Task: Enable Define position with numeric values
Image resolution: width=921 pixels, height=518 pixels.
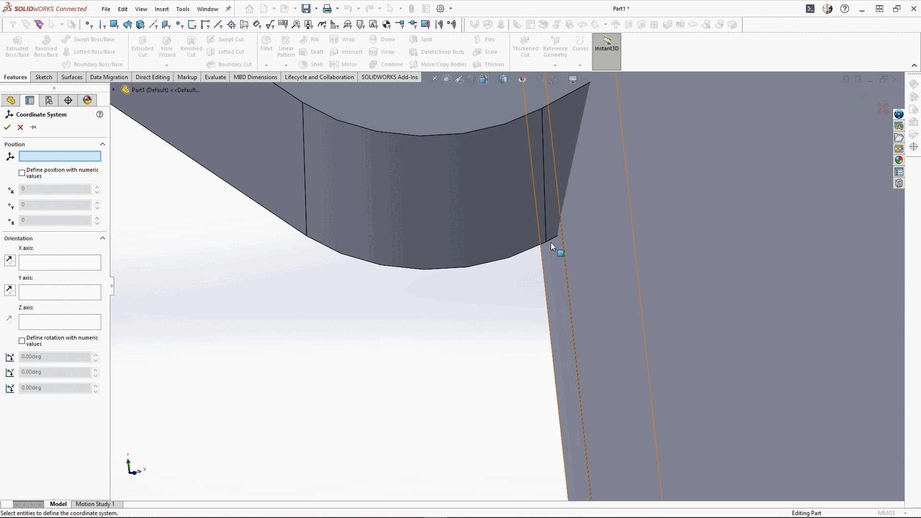Action: point(22,173)
